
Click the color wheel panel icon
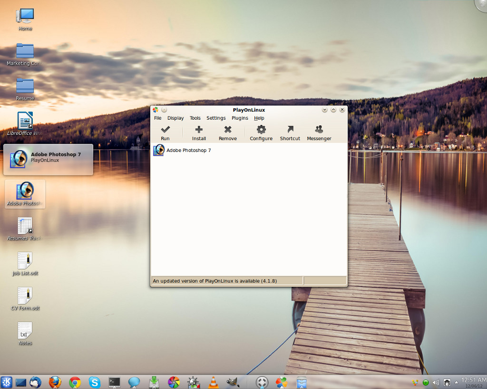[174, 382]
